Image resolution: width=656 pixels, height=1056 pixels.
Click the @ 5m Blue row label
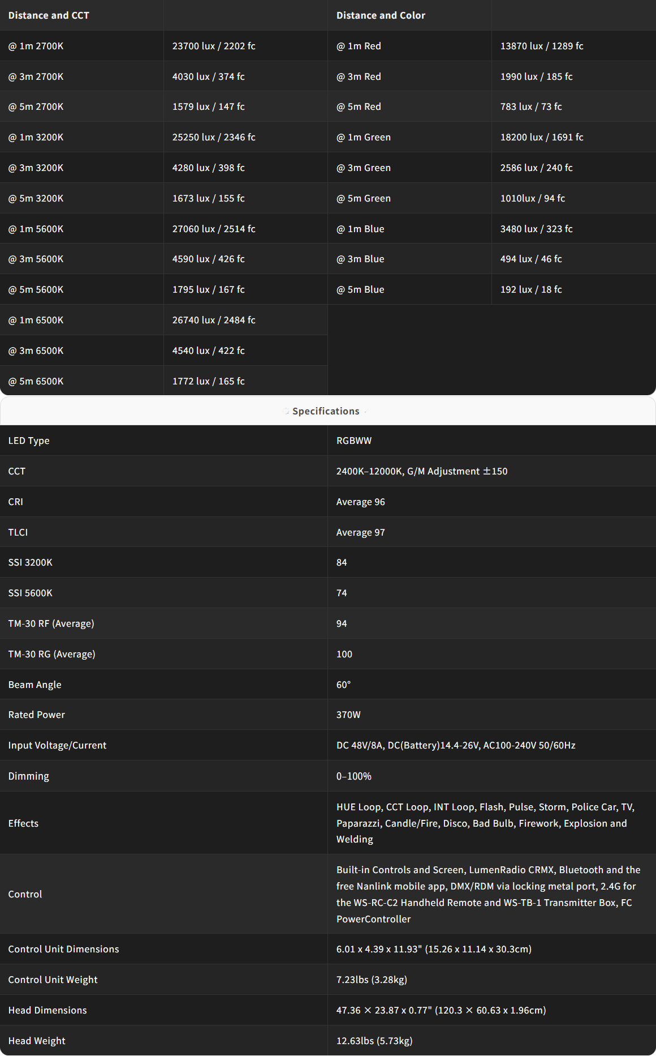[x=360, y=289]
